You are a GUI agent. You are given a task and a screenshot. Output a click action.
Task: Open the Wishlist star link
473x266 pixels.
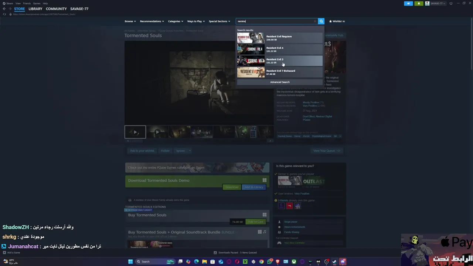[337, 21]
